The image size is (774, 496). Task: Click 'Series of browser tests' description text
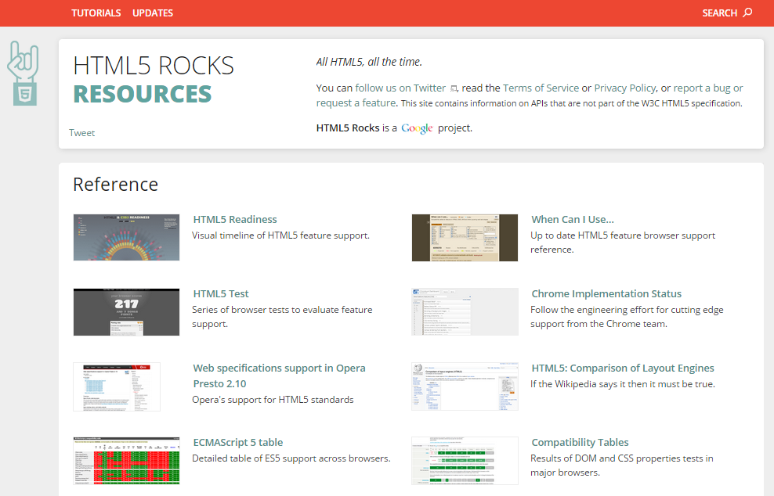click(x=282, y=317)
